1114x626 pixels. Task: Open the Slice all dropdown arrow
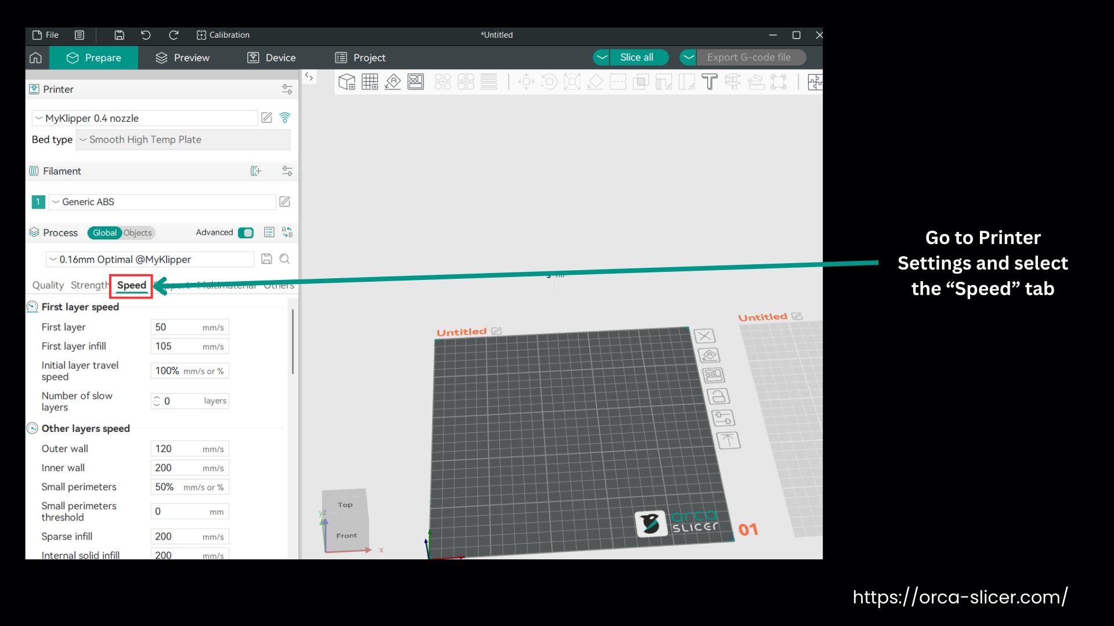coord(602,57)
